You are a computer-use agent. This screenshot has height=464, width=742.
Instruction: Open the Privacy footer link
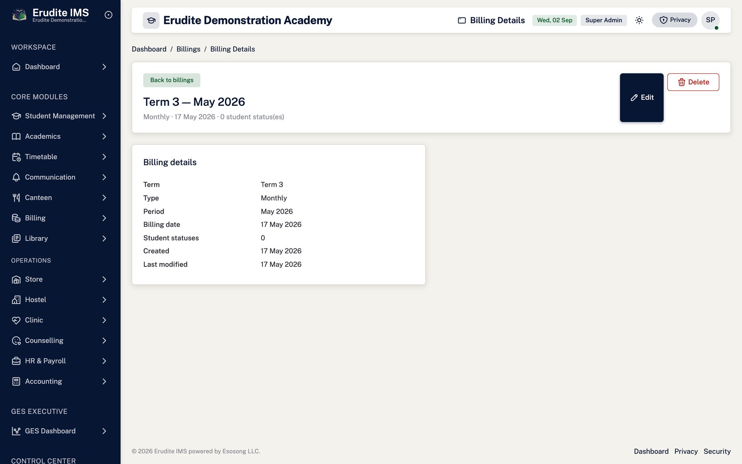pyautogui.click(x=686, y=451)
